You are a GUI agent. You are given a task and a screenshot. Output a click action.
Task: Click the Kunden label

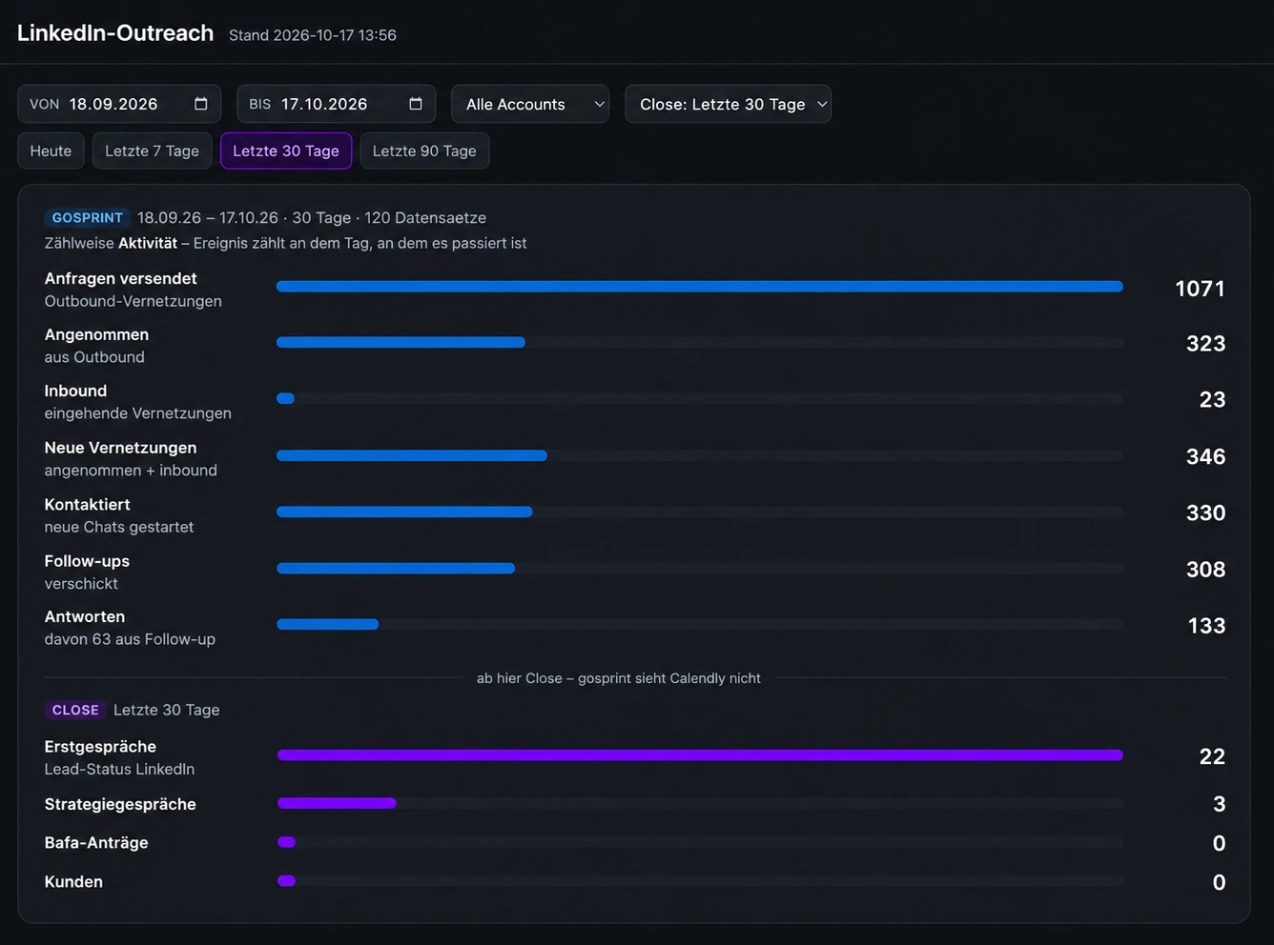tap(73, 881)
